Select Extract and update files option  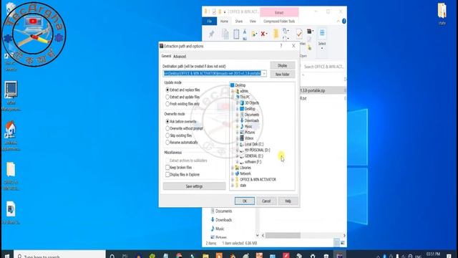[x=167, y=97]
